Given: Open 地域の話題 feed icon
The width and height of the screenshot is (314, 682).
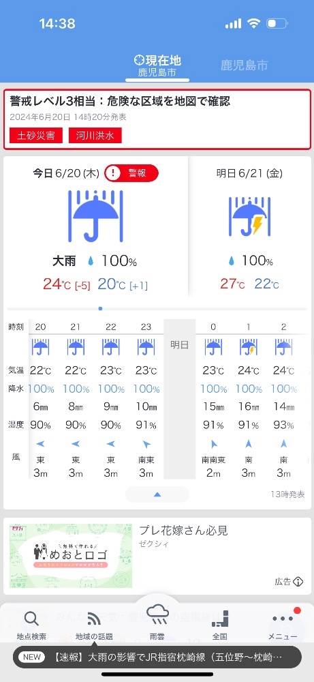Looking at the screenshot, I should point(94,619).
